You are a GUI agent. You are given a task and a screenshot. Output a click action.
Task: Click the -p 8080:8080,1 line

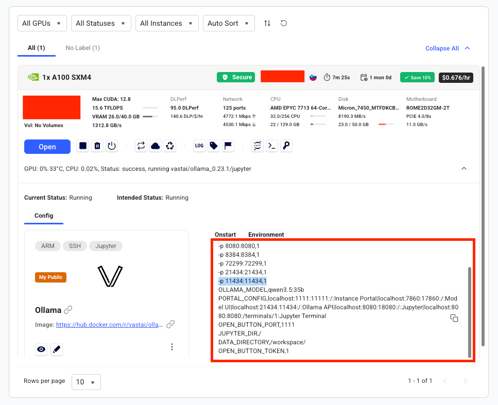(x=239, y=246)
